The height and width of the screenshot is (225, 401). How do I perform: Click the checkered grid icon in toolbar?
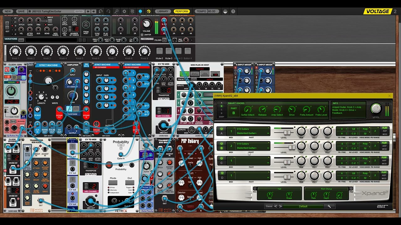[x=132, y=11]
